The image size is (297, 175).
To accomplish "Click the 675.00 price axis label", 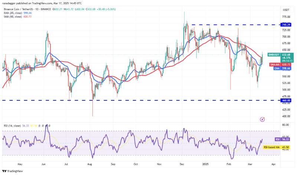I will (x=286, y=43).
